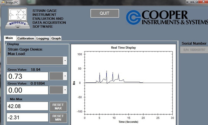Viewport: 208px width, 125px height.
Task: Click the RESET MIN button
Action: (58, 118)
